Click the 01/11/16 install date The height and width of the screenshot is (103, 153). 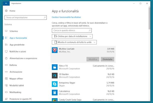pyautogui.click(x=110, y=52)
